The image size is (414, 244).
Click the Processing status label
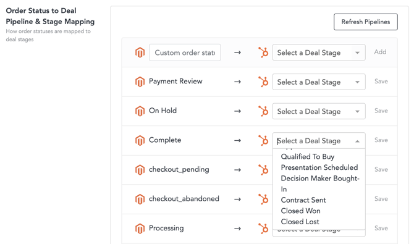(166, 228)
